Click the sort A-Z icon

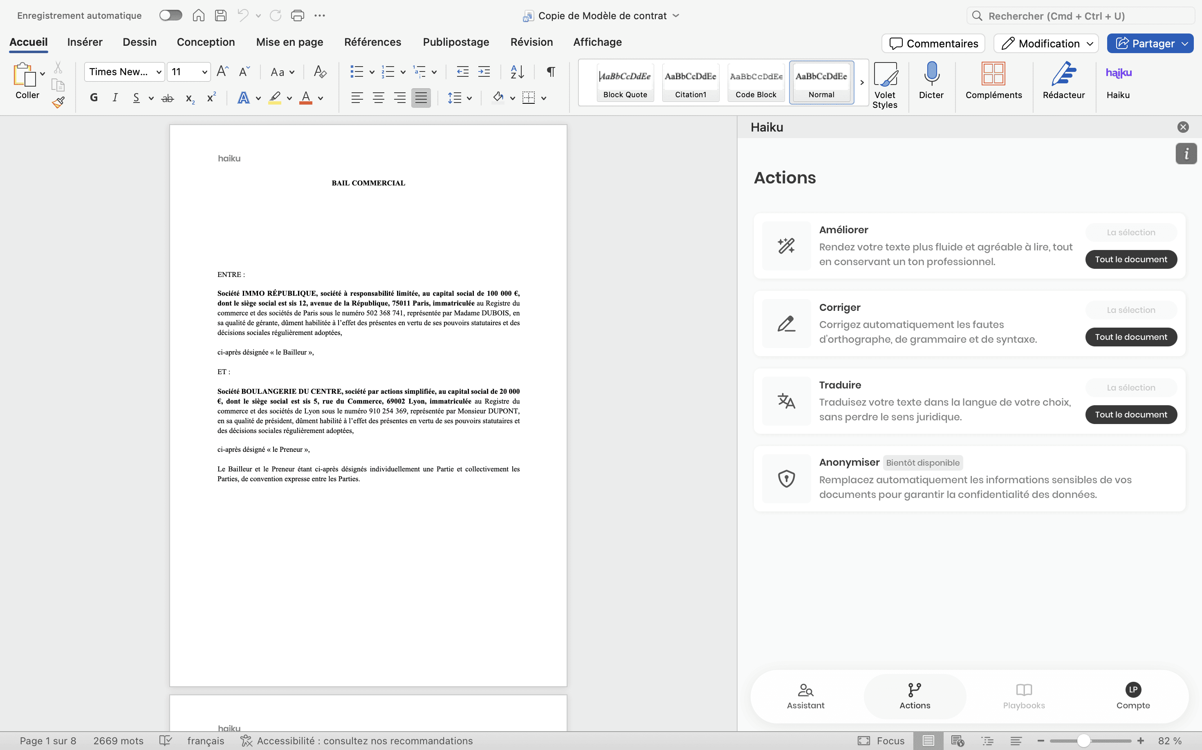click(x=517, y=72)
